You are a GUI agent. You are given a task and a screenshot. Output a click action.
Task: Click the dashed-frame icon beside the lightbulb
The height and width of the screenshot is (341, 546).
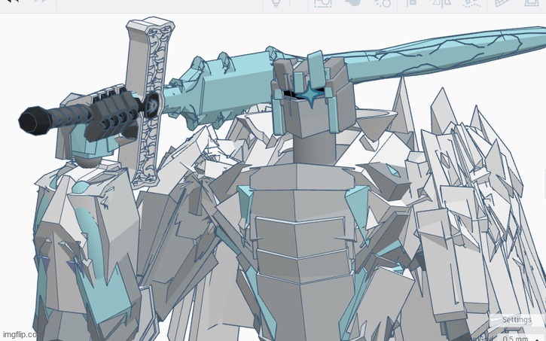[x=322, y=3]
